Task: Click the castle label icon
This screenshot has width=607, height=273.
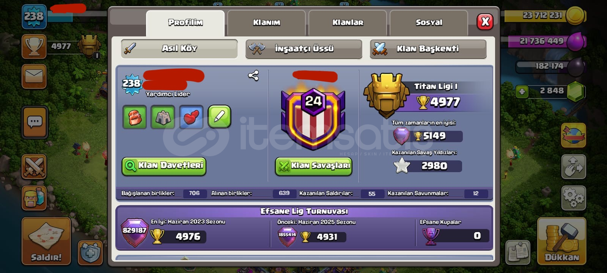Action: click(x=163, y=117)
